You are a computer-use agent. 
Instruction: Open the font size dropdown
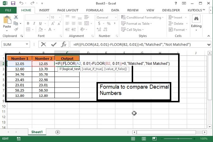[x=60, y=17]
